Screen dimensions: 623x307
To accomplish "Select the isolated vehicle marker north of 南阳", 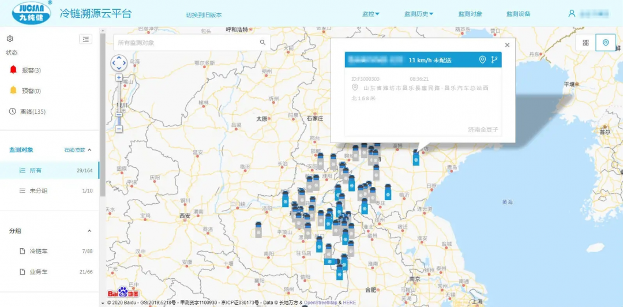I will point(258,230).
